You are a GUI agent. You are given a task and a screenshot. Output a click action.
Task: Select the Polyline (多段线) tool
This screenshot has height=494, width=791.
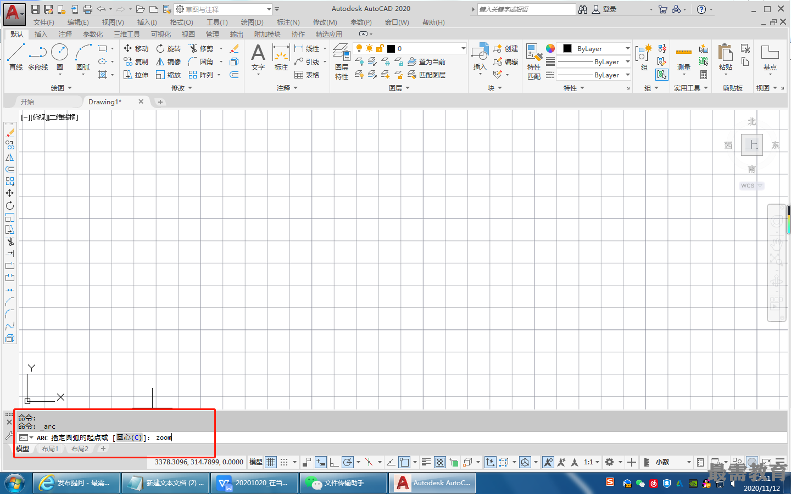coord(38,57)
